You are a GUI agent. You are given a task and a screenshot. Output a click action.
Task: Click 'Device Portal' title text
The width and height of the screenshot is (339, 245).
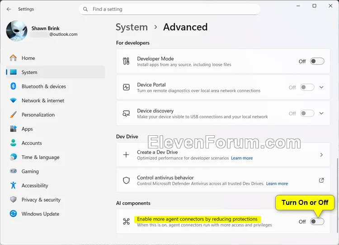coord(151,85)
